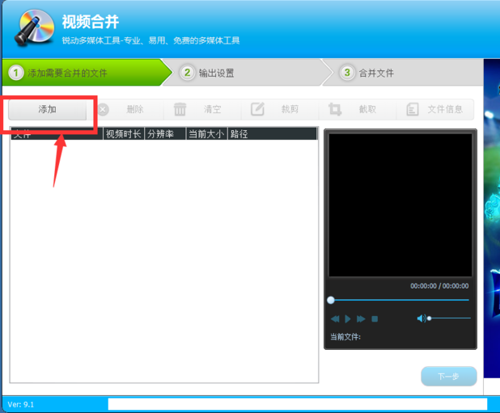Select the 裁剪 toolbar label

coord(290,110)
